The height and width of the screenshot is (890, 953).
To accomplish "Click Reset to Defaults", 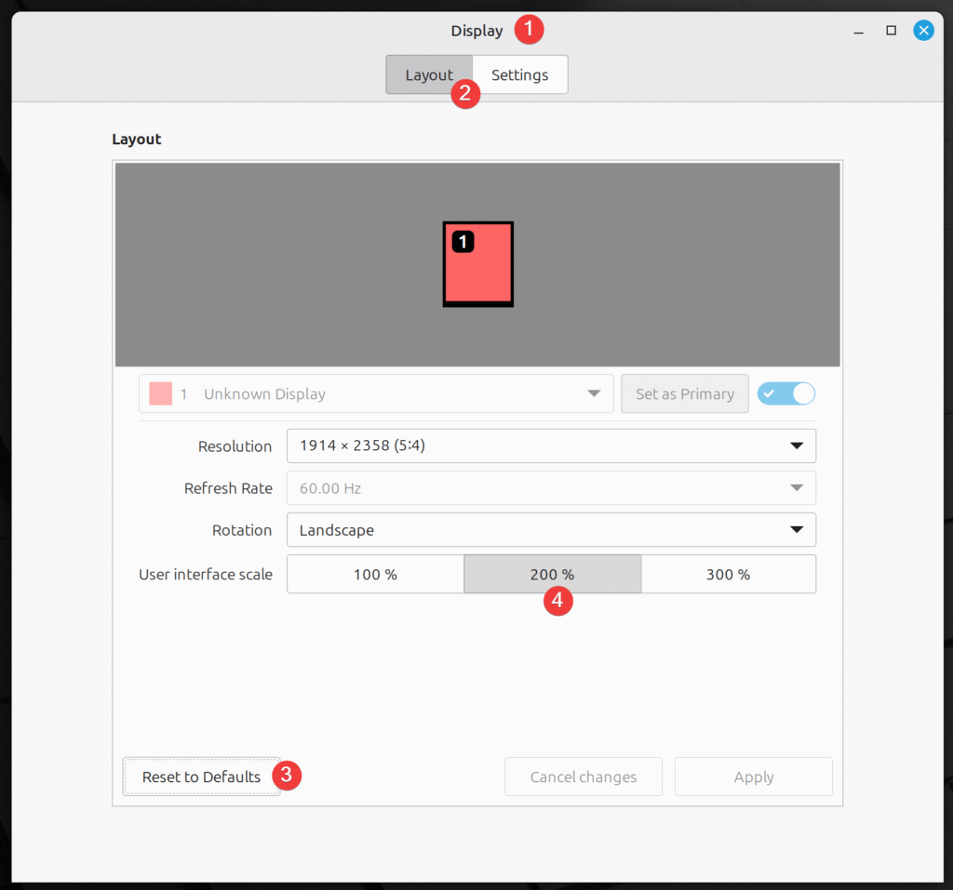I will (x=201, y=777).
